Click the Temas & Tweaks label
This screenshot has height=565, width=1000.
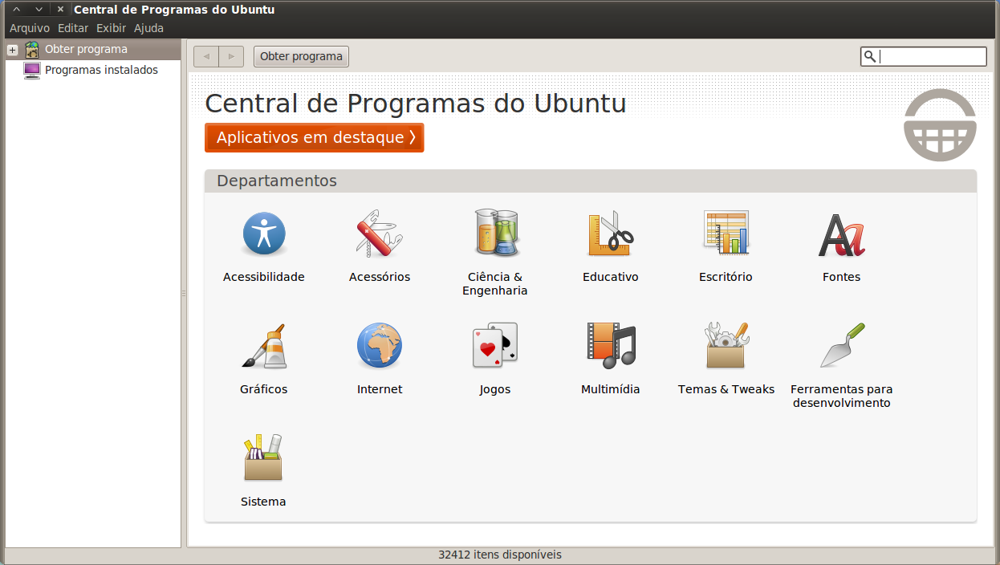pyautogui.click(x=726, y=389)
